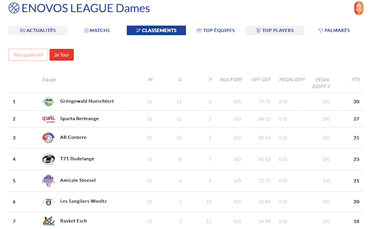
Task: Open Sparta Bertrange team name
Action: 80,119
